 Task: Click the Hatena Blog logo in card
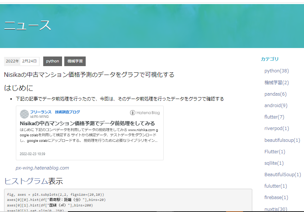(145, 113)
